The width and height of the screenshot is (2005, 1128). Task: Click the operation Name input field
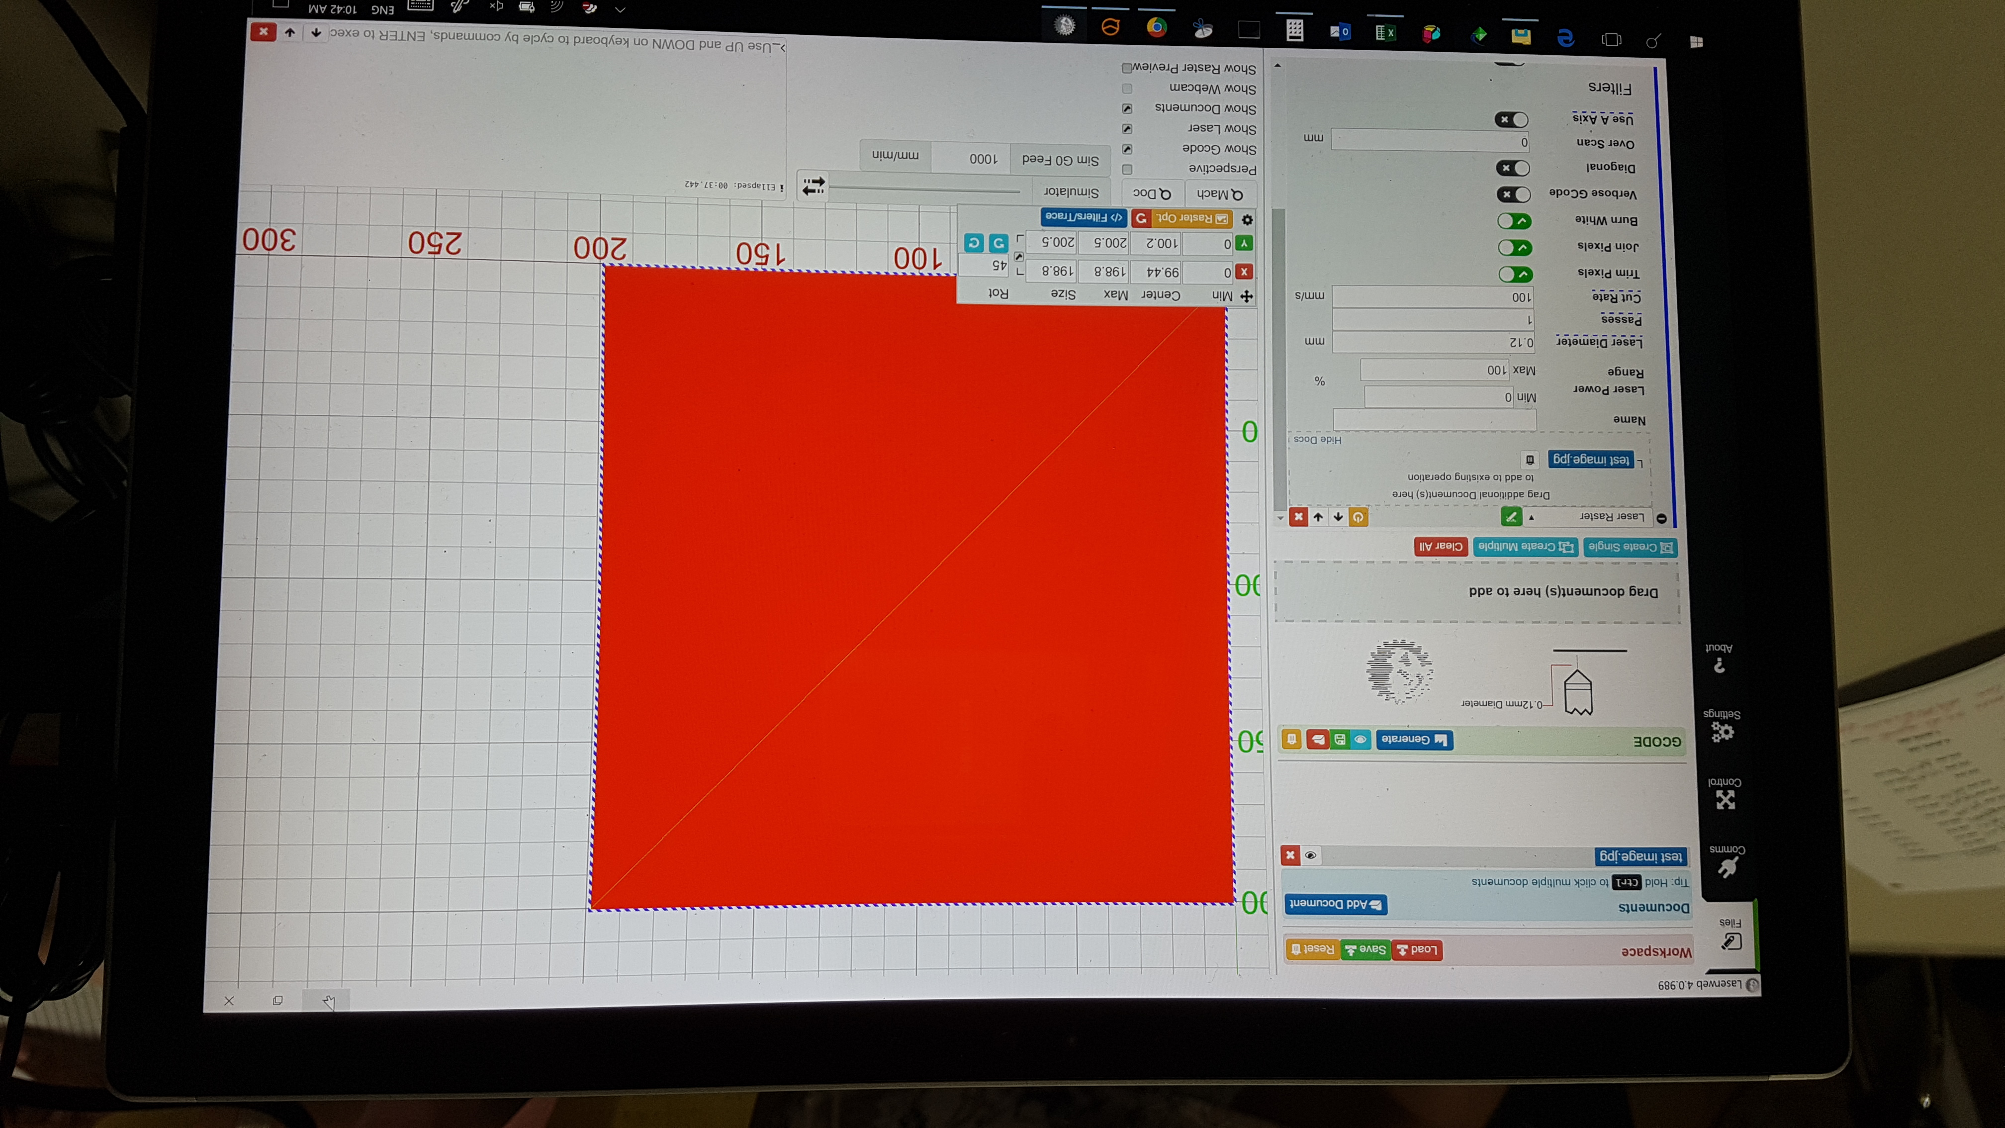1435,420
